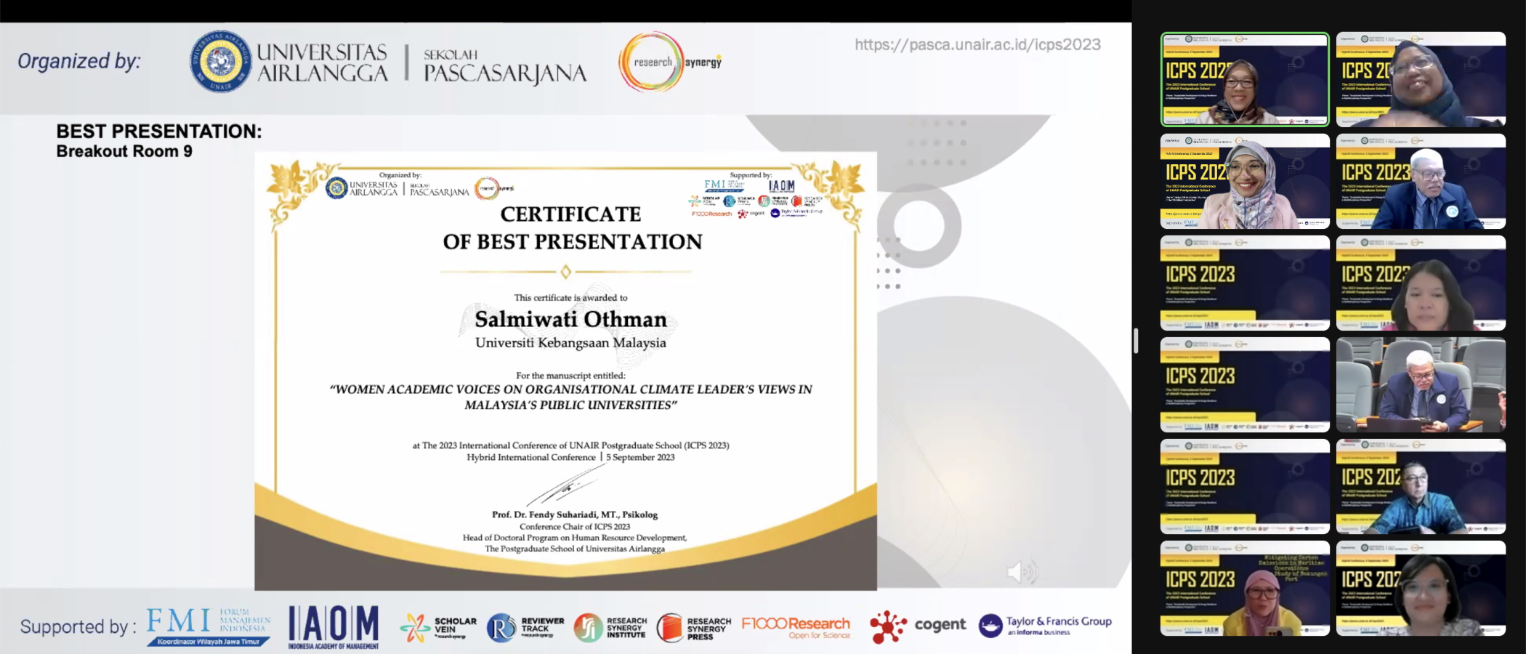The image size is (1526, 654).
Task: Select video of short-haired woman wearing glasses
Action: (x=1421, y=588)
